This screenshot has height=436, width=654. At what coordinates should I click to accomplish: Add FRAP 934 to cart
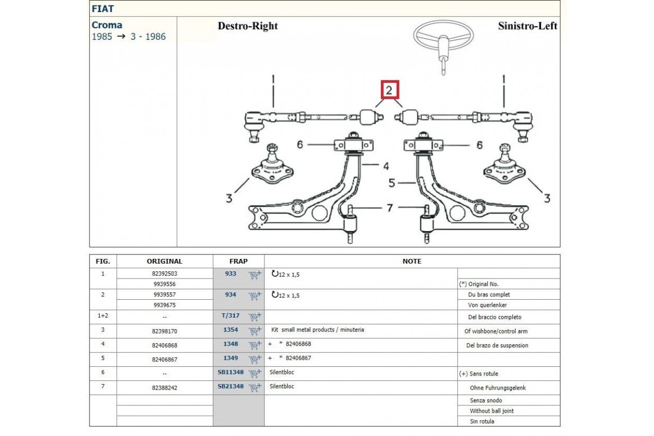(x=255, y=296)
